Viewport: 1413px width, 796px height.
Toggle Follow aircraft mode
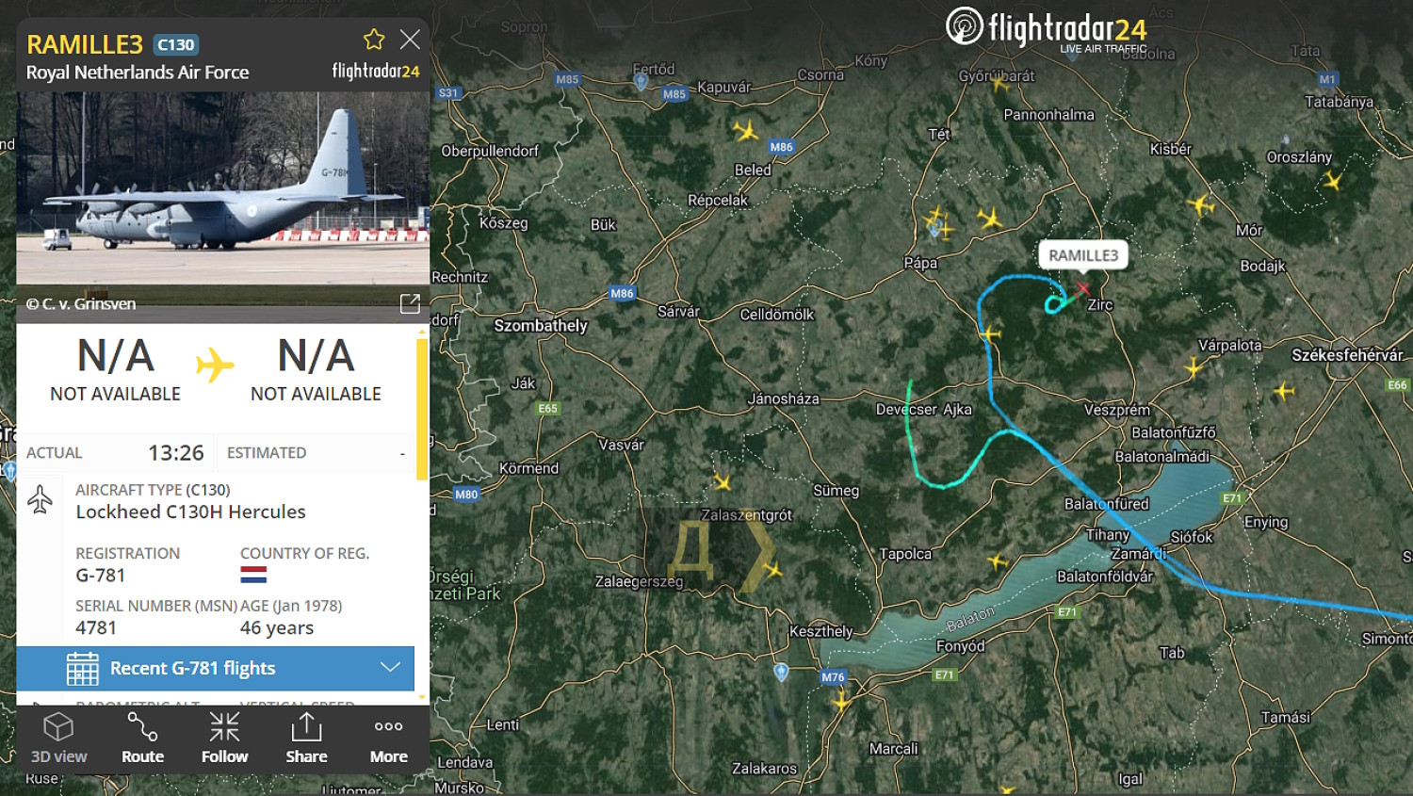tap(224, 739)
